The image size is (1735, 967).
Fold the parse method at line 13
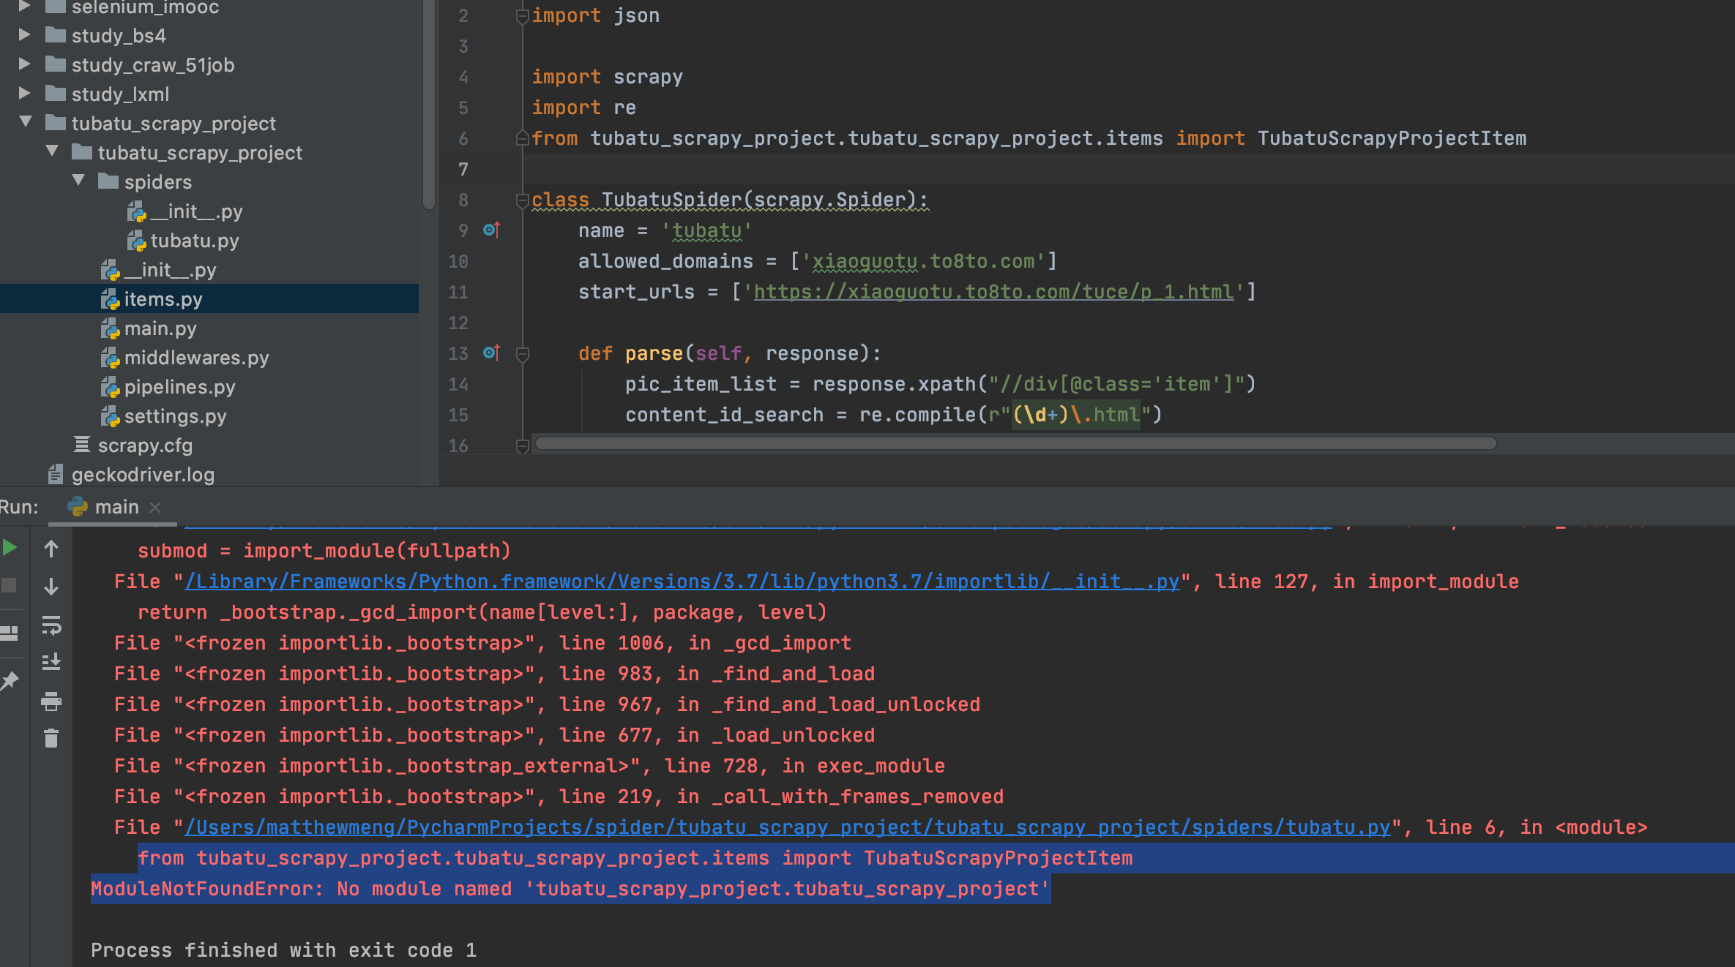pyautogui.click(x=523, y=354)
